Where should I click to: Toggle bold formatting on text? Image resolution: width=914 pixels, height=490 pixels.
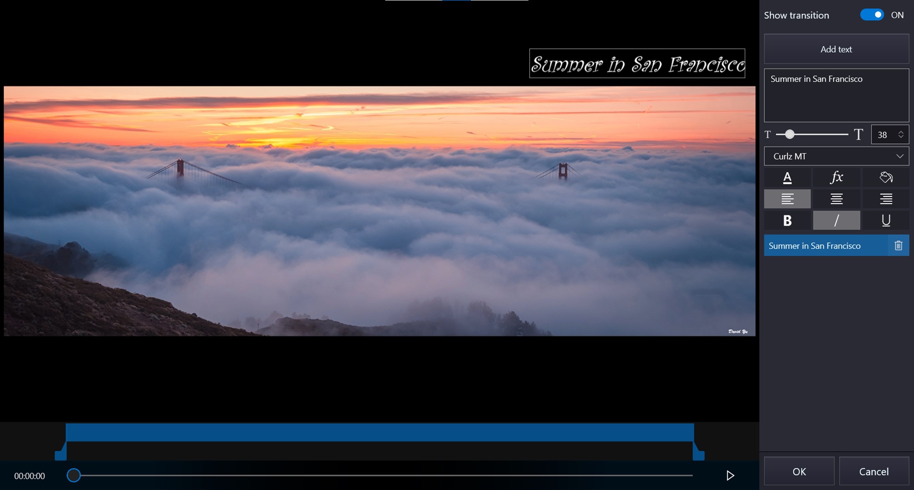(787, 219)
